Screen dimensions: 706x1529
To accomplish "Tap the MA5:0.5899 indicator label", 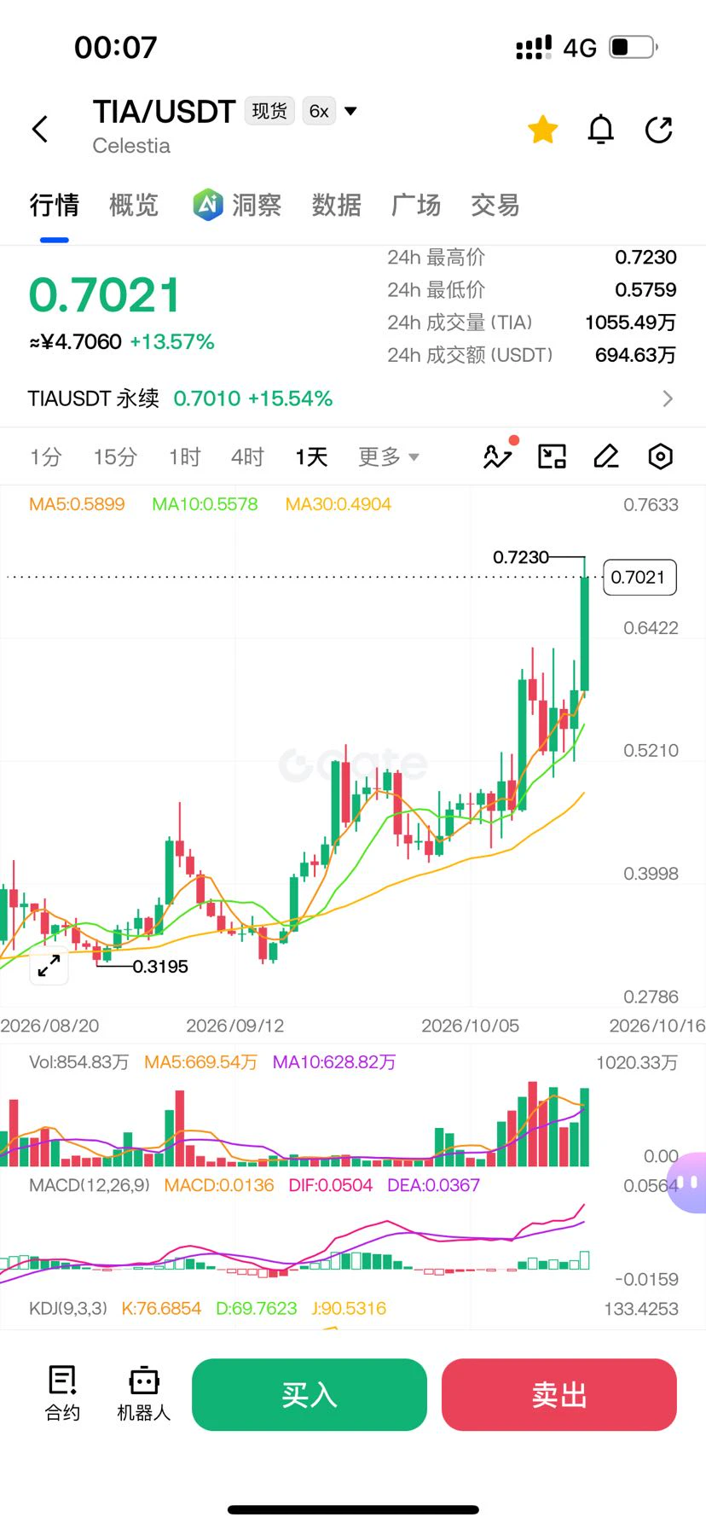I will [77, 504].
